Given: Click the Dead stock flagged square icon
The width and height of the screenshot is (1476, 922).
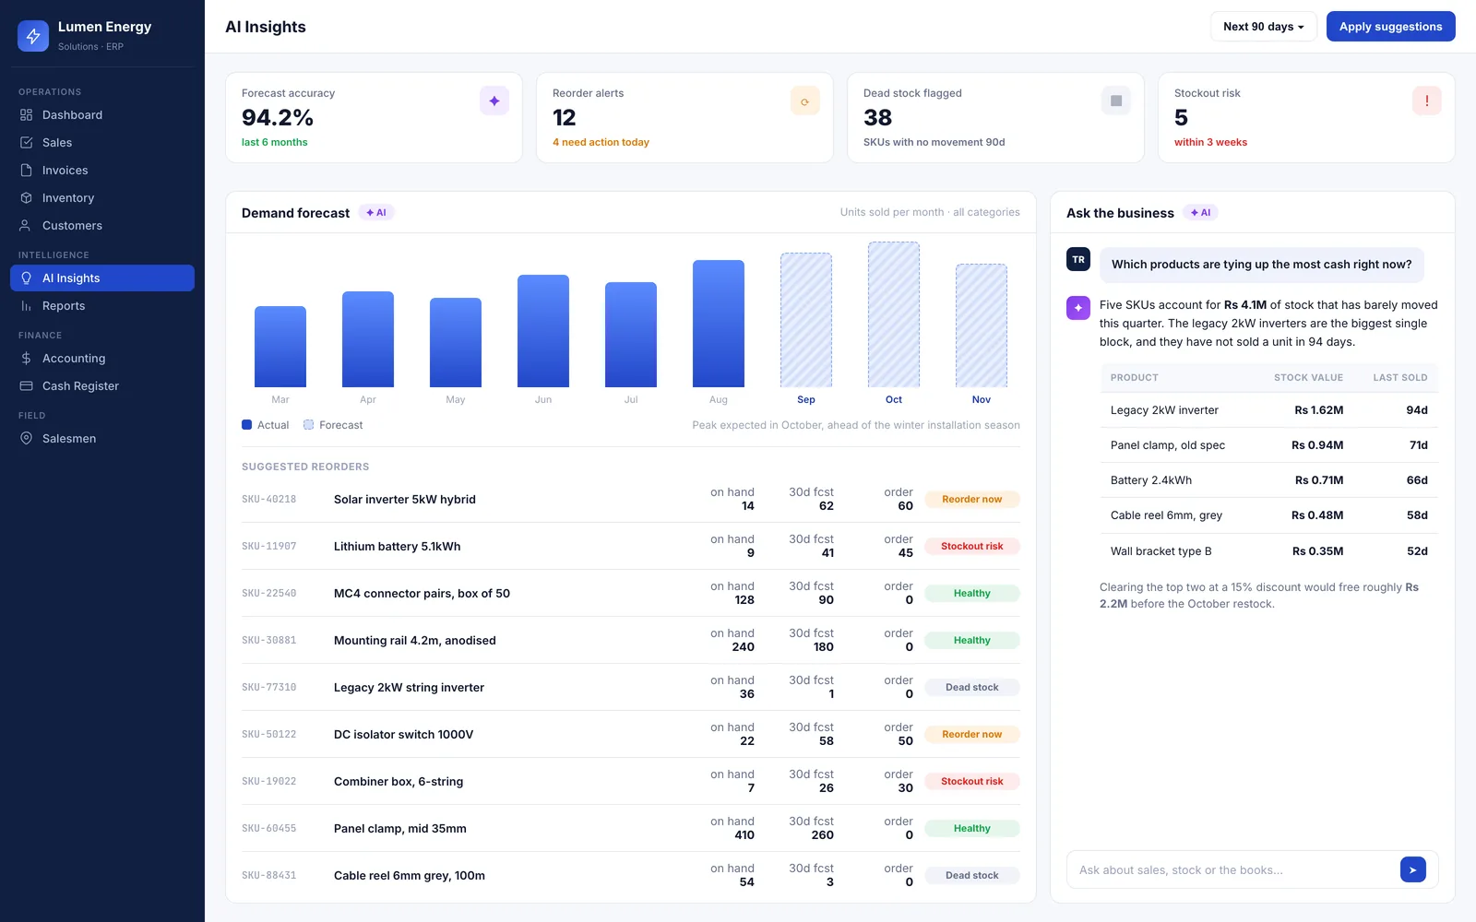Looking at the screenshot, I should 1116,100.
